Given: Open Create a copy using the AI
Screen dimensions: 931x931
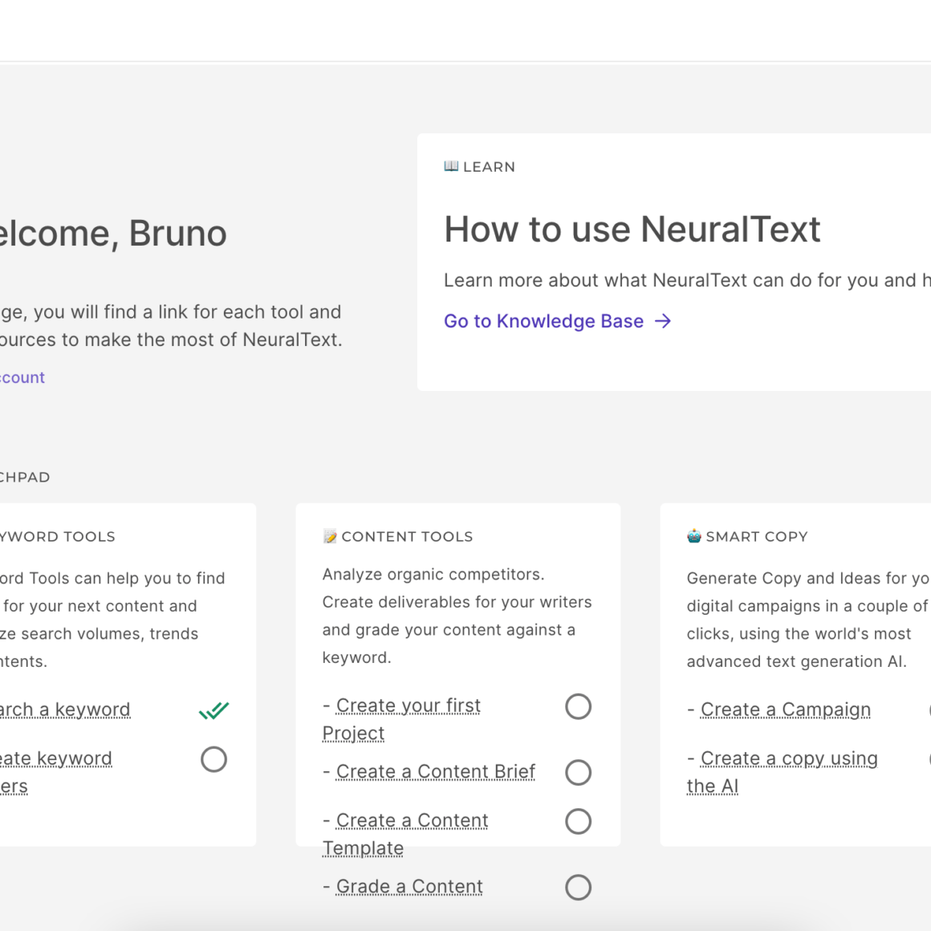Looking at the screenshot, I should coord(788,758).
